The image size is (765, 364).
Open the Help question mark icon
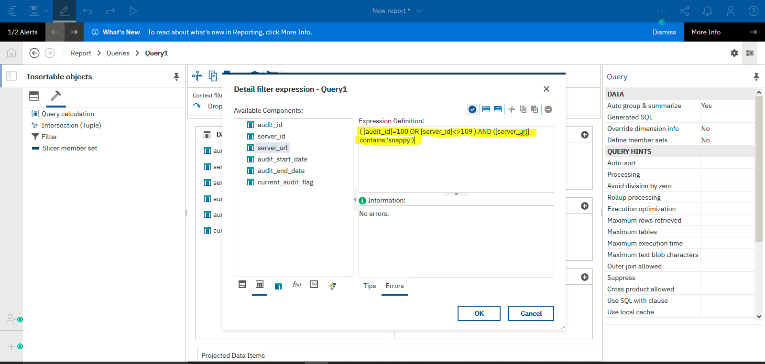[x=754, y=11]
